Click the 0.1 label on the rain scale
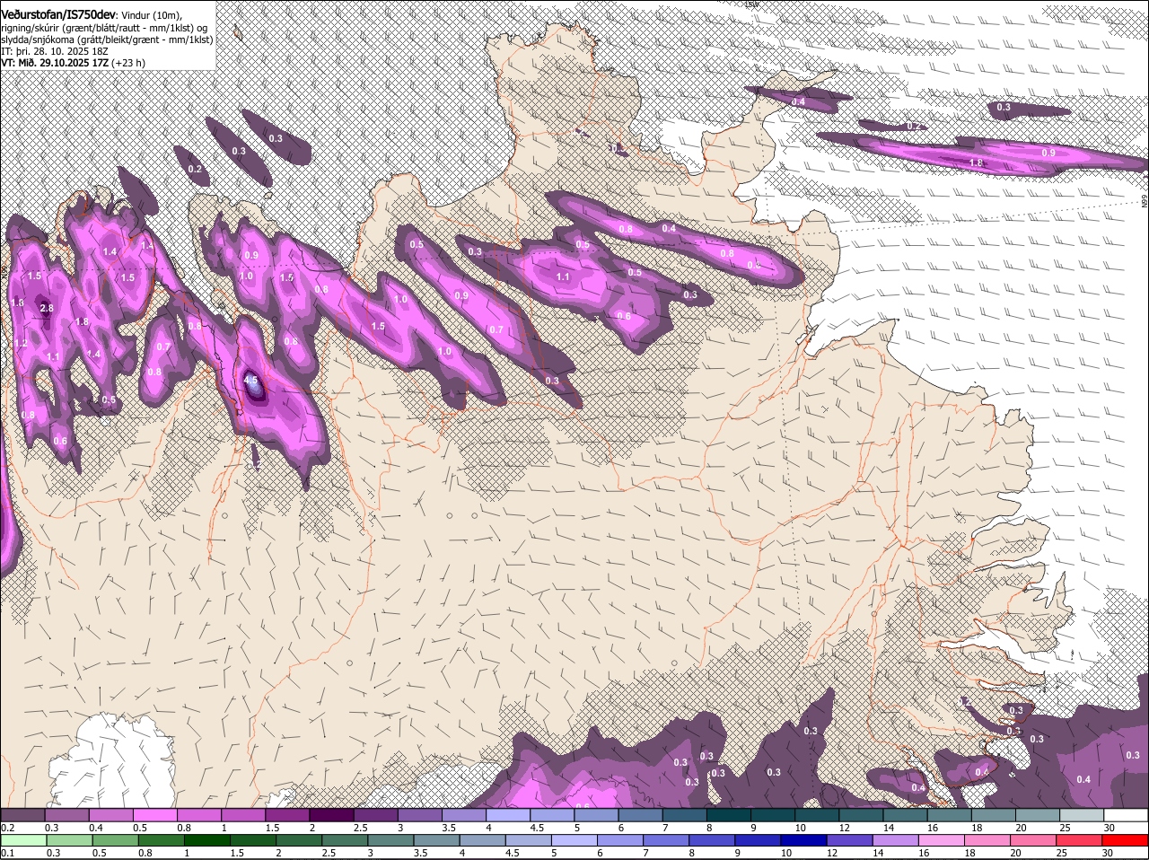This screenshot has width=1149, height=860. point(8,853)
